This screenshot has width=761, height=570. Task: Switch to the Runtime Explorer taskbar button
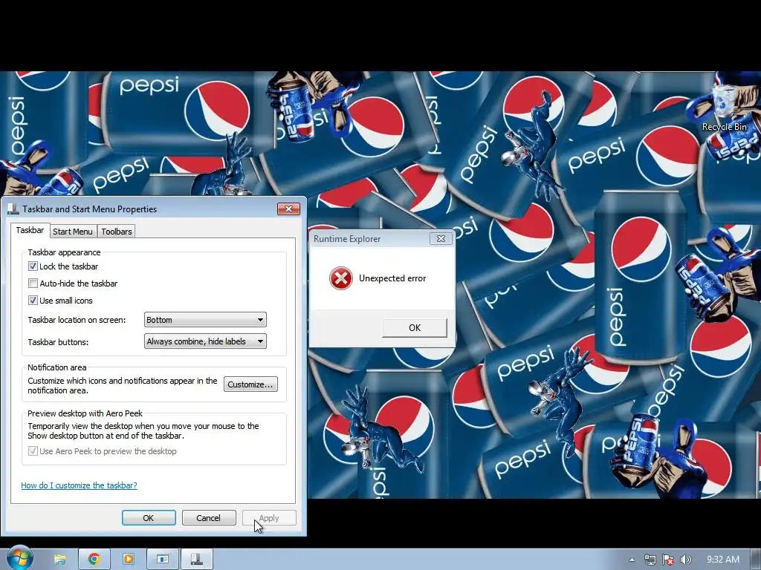pos(163,560)
